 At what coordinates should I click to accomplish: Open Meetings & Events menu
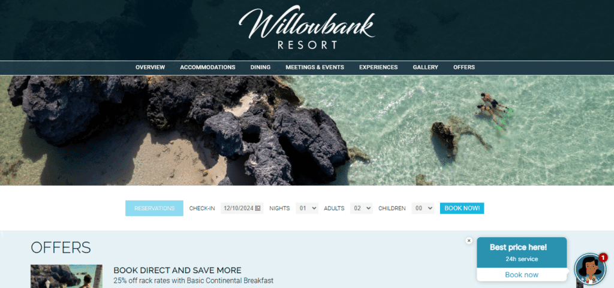(x=315, y=67)
